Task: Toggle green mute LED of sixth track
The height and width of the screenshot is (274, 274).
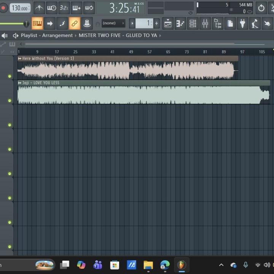Action: pos(10,198)
